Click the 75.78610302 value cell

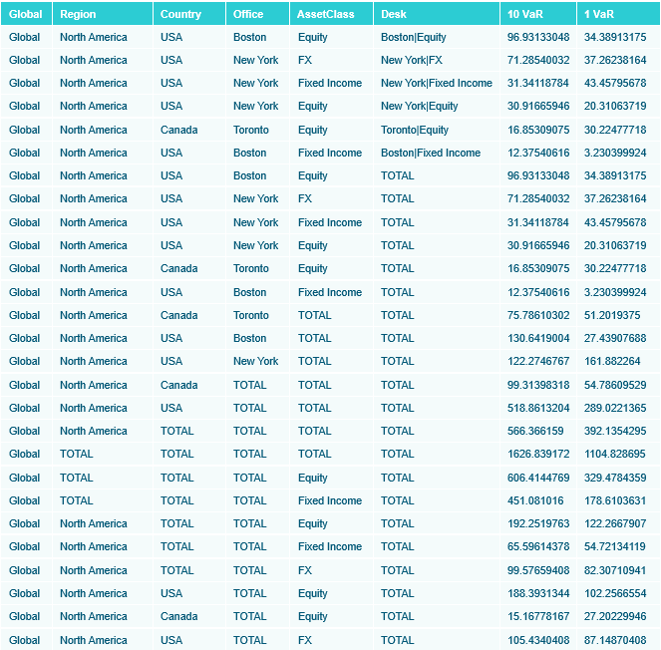tap(538, 315)
